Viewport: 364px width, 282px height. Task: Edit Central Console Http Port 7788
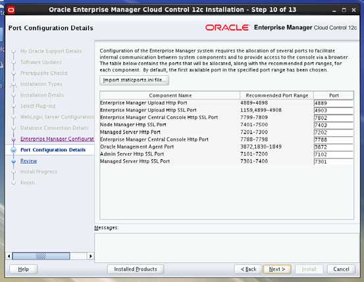tap(333, 139)
